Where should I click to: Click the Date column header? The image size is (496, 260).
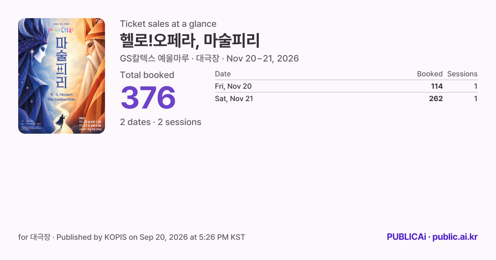(223, 74)
